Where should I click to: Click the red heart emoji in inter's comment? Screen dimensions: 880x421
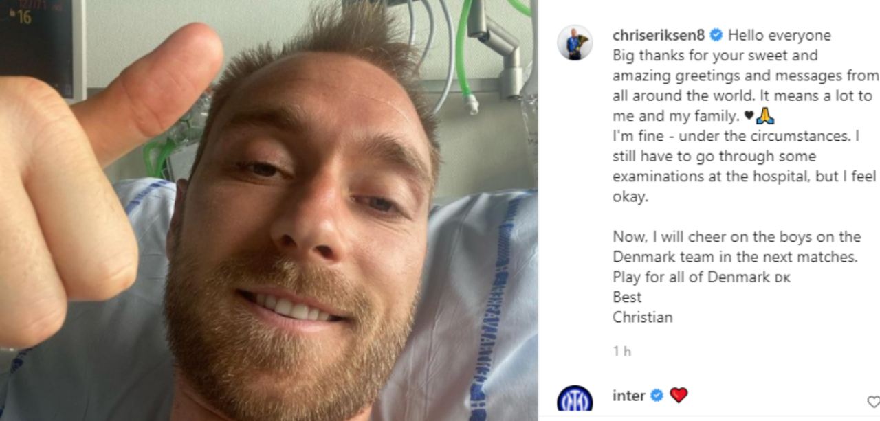point(679,396)
